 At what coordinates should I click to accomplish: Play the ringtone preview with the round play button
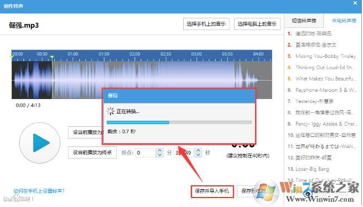click(x=40, y=143)
